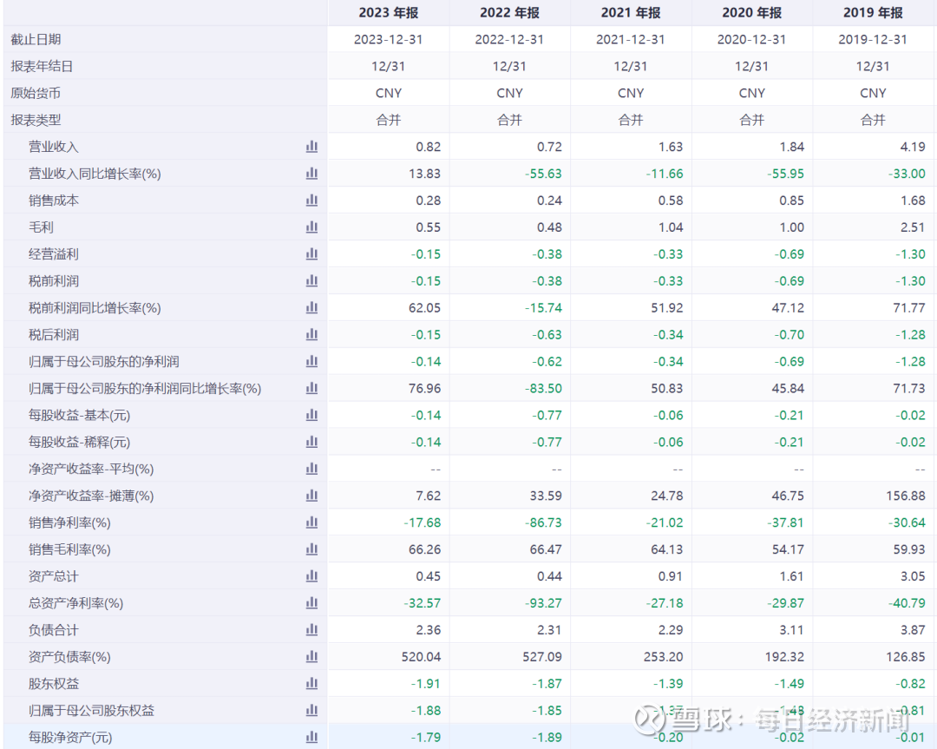Open chart icon for 净资产收益率-平均(%) row
937x749 pixels.
pyautogui.click(x=312, y=469)
